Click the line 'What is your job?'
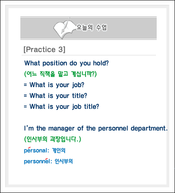This screenshot has width=175, height=193. click(54, 85)
